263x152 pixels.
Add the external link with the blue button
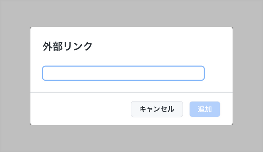[205, 109]
